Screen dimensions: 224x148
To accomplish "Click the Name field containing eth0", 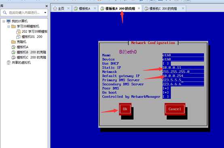I will point(183,55).
